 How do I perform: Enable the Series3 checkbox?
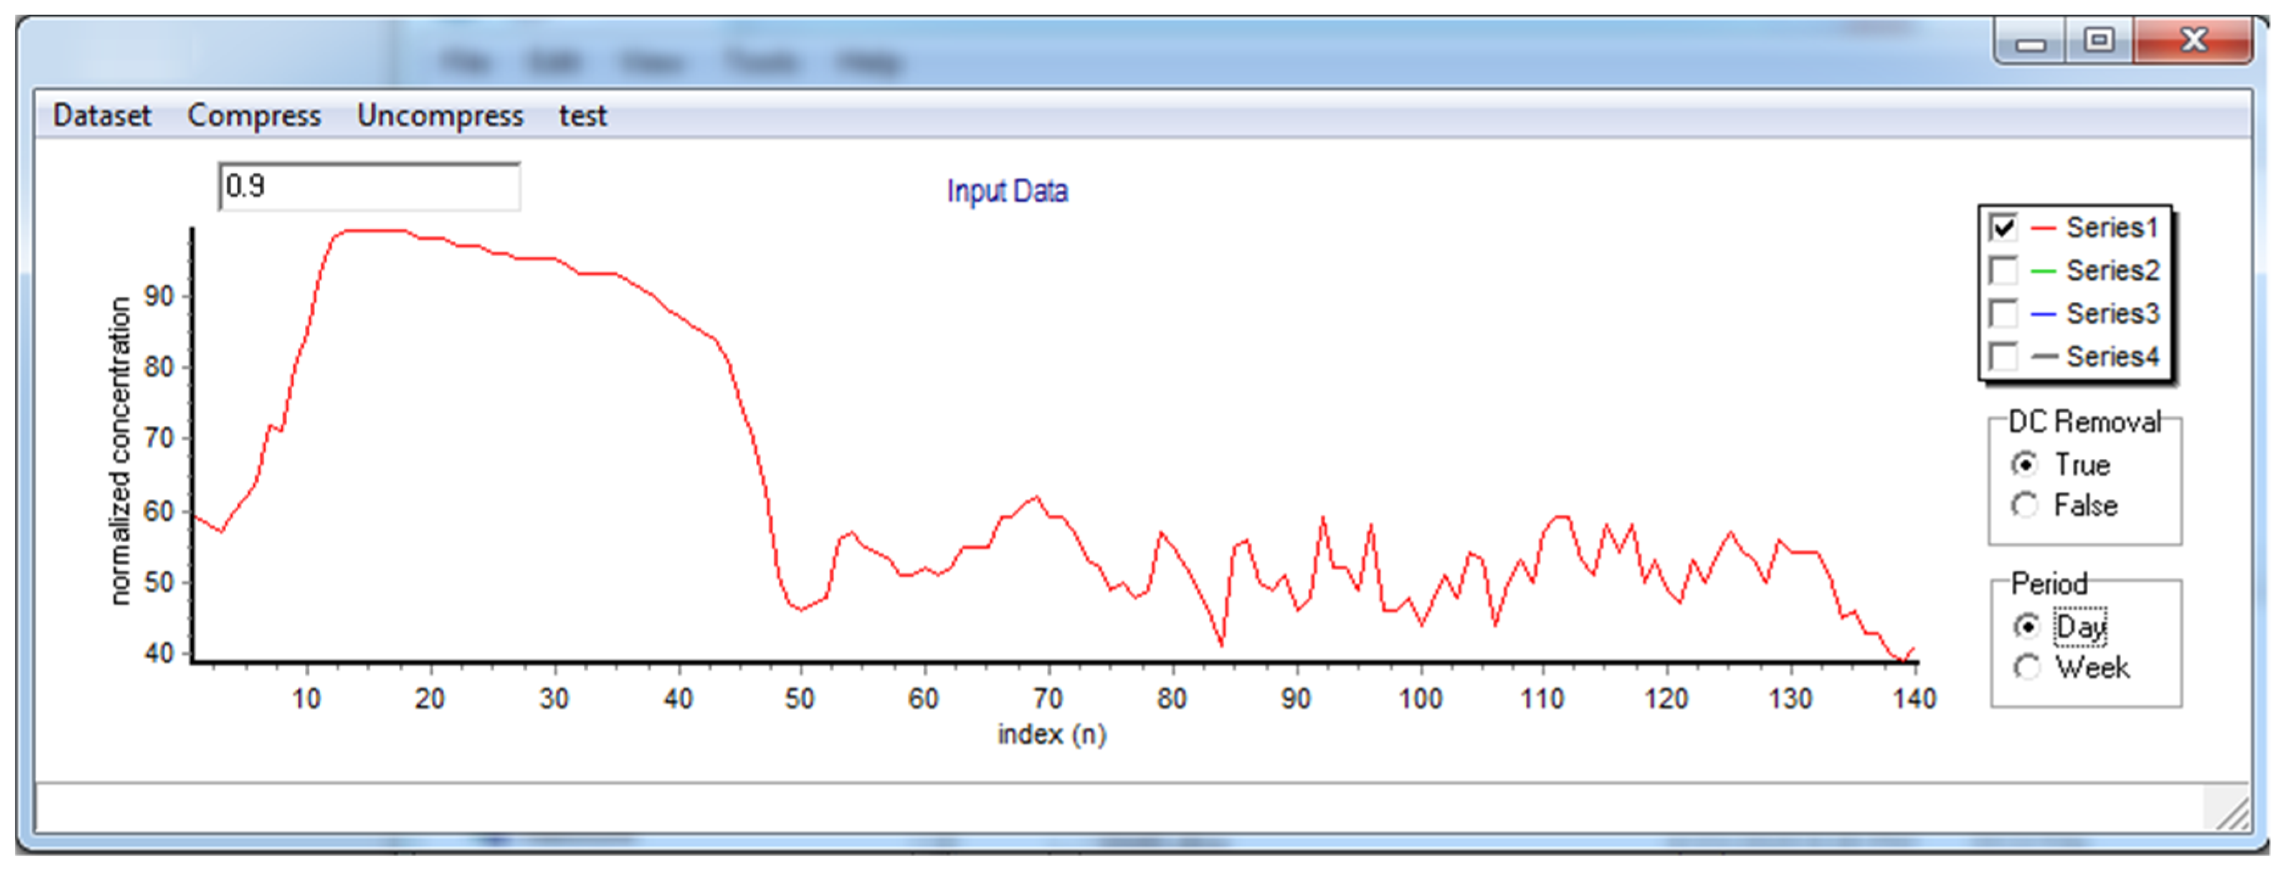[x=2003, y=313]
